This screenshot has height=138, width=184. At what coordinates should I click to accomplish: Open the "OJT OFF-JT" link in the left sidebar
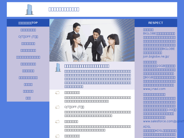click(28, 37)
